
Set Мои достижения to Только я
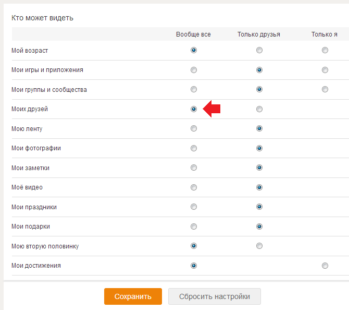coord(325,266)
